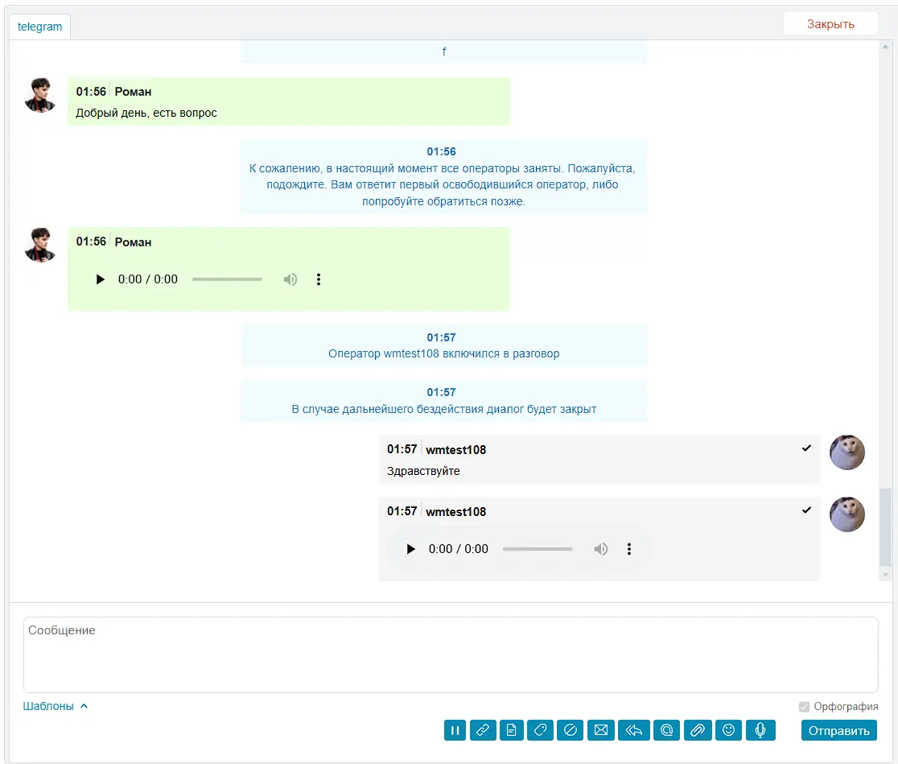This screenshot has height=764, width=898.
Task: Click the reply-all arrows icon
Action: pyautogui.click(x=633, y=730)
